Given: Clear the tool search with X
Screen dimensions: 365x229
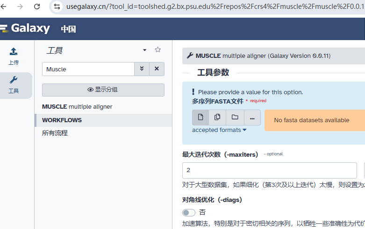Looking at the screenshot, I should point(157,69).
